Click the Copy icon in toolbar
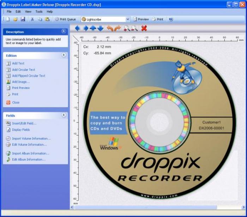247x217 pixels. (x=40, y=19)
